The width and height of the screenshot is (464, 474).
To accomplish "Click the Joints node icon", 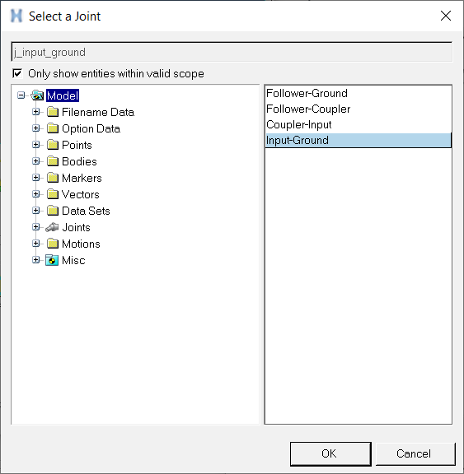I will [x=52, y=227].
